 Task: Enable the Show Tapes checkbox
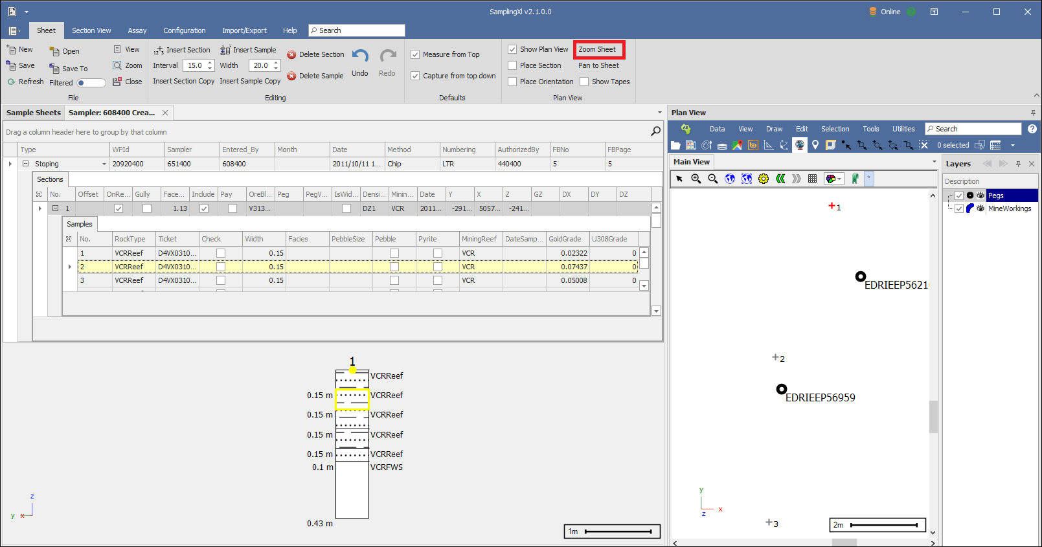584,82
